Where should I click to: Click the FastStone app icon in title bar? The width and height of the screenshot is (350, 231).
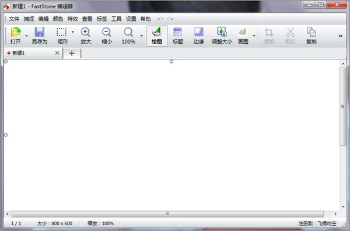[6, 6]
